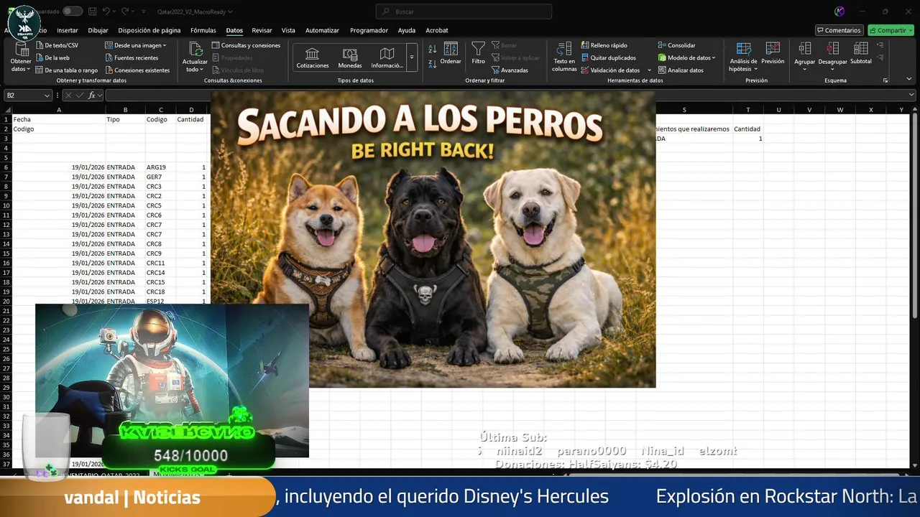This screenshot has height=517, width=920.
Task: Open the Obtener datos menu
Action: pyautogui.click(x=20, y=57)
